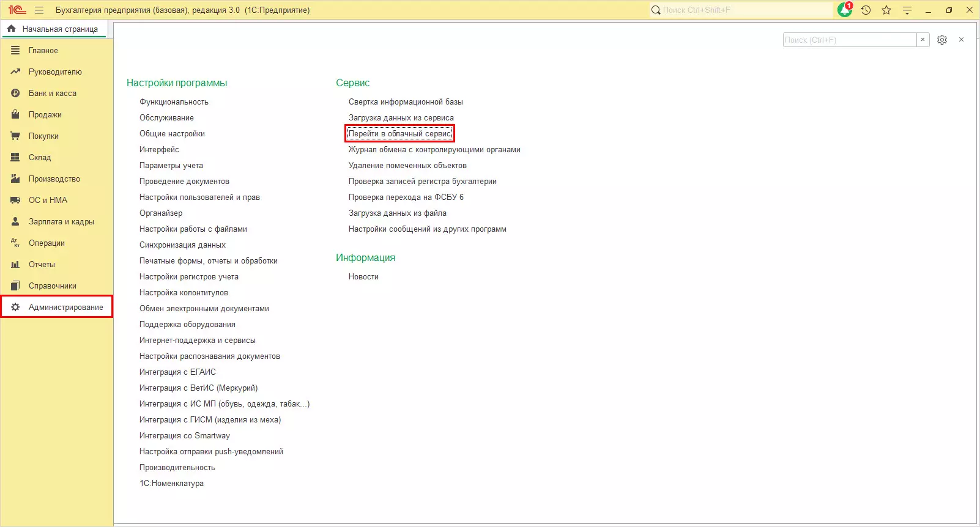
Task: Switch to the Начальная страница tab
Action: tap(54, 29)
